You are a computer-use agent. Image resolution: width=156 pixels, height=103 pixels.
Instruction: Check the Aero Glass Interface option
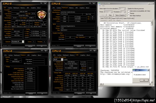coord(128,16)
